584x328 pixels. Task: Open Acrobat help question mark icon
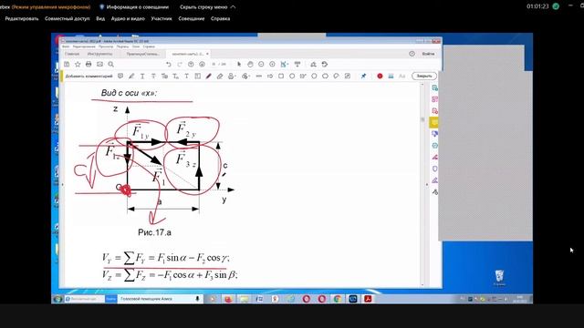click(x=412, y=54)
